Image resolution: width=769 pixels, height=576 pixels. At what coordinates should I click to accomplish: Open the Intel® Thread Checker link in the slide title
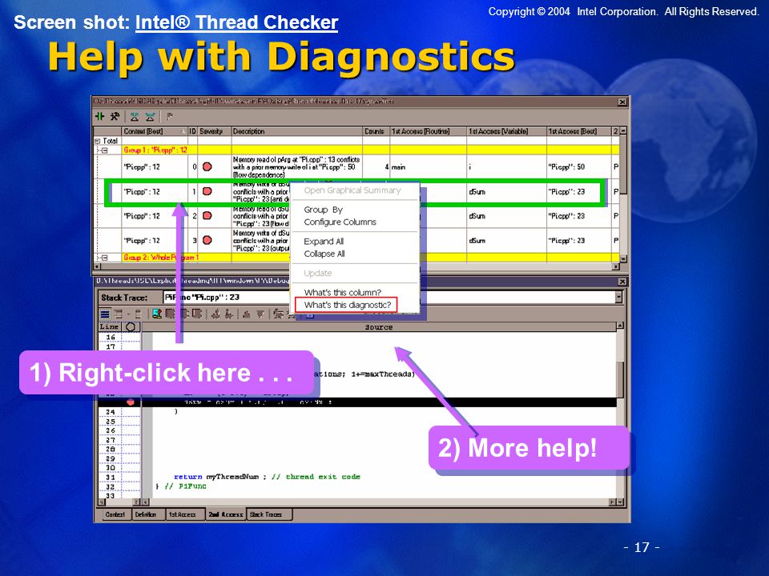click(x=236, y=22)
